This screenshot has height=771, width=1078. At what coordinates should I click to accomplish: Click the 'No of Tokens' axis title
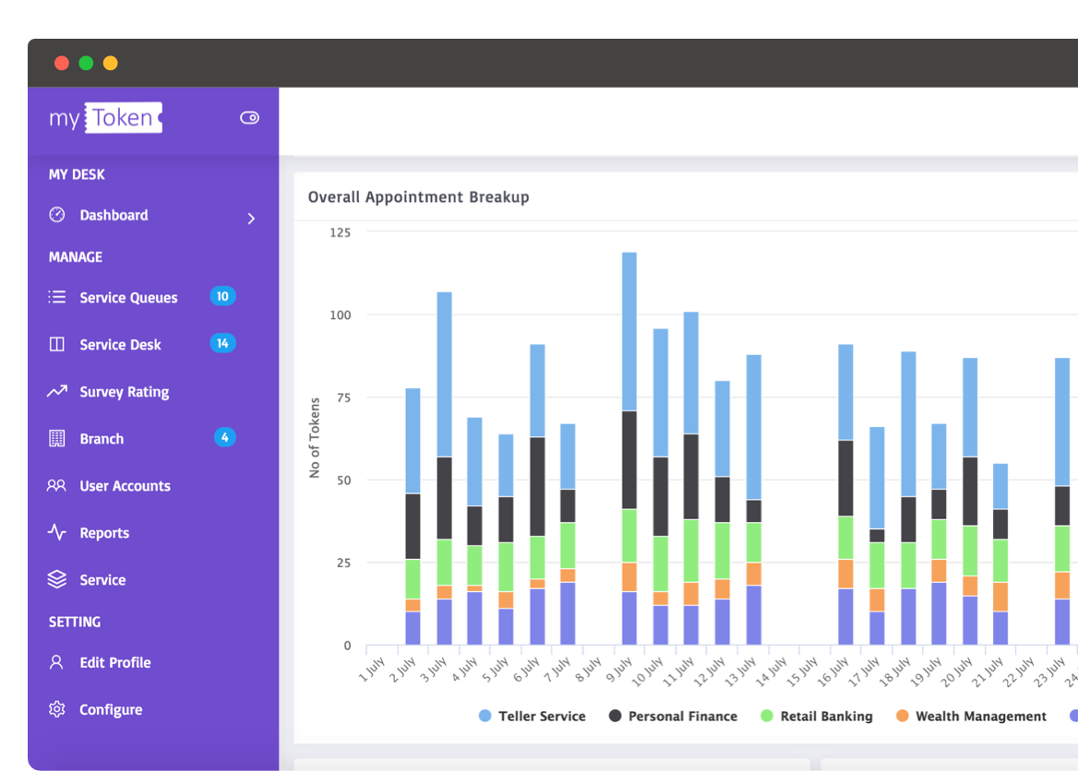click(x=315, y=438)
